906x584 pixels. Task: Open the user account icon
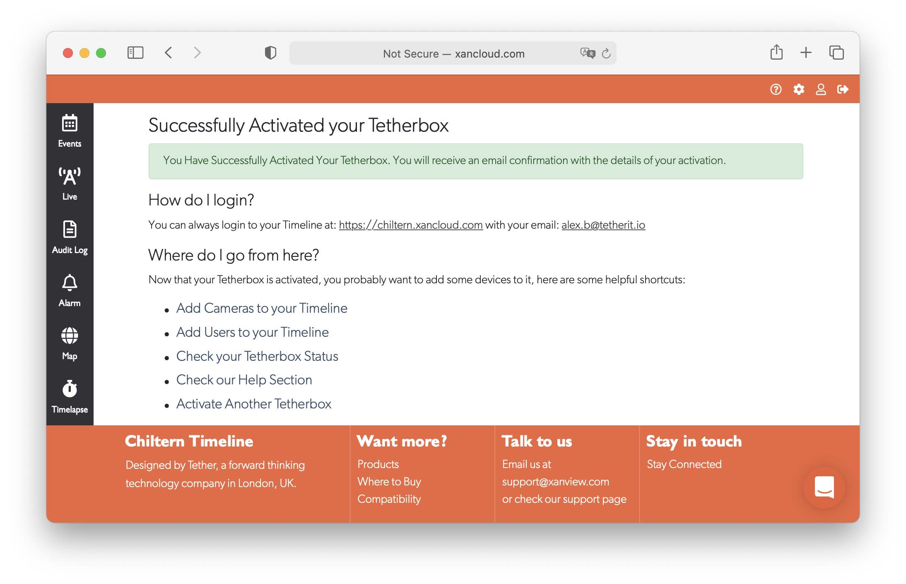(821, 89)
